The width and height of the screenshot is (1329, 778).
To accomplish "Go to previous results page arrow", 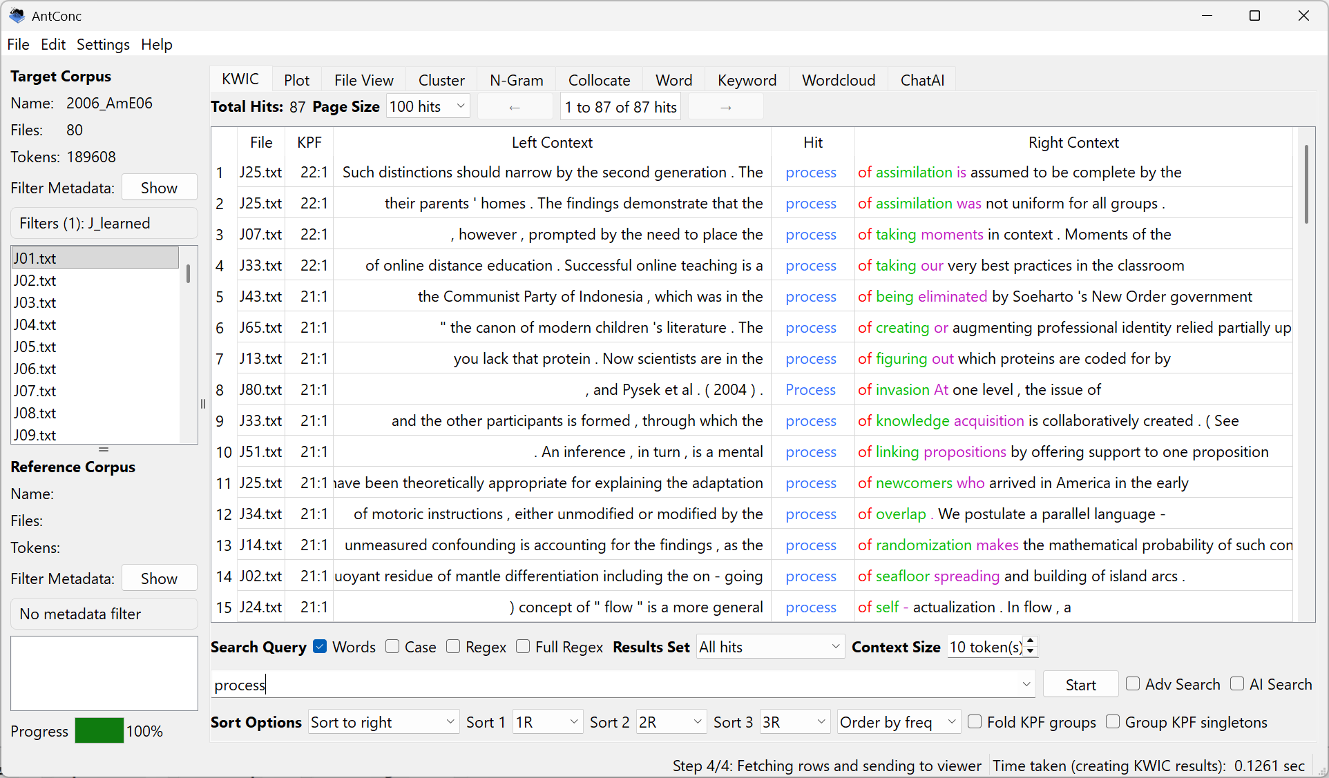I will coord(514,108).
